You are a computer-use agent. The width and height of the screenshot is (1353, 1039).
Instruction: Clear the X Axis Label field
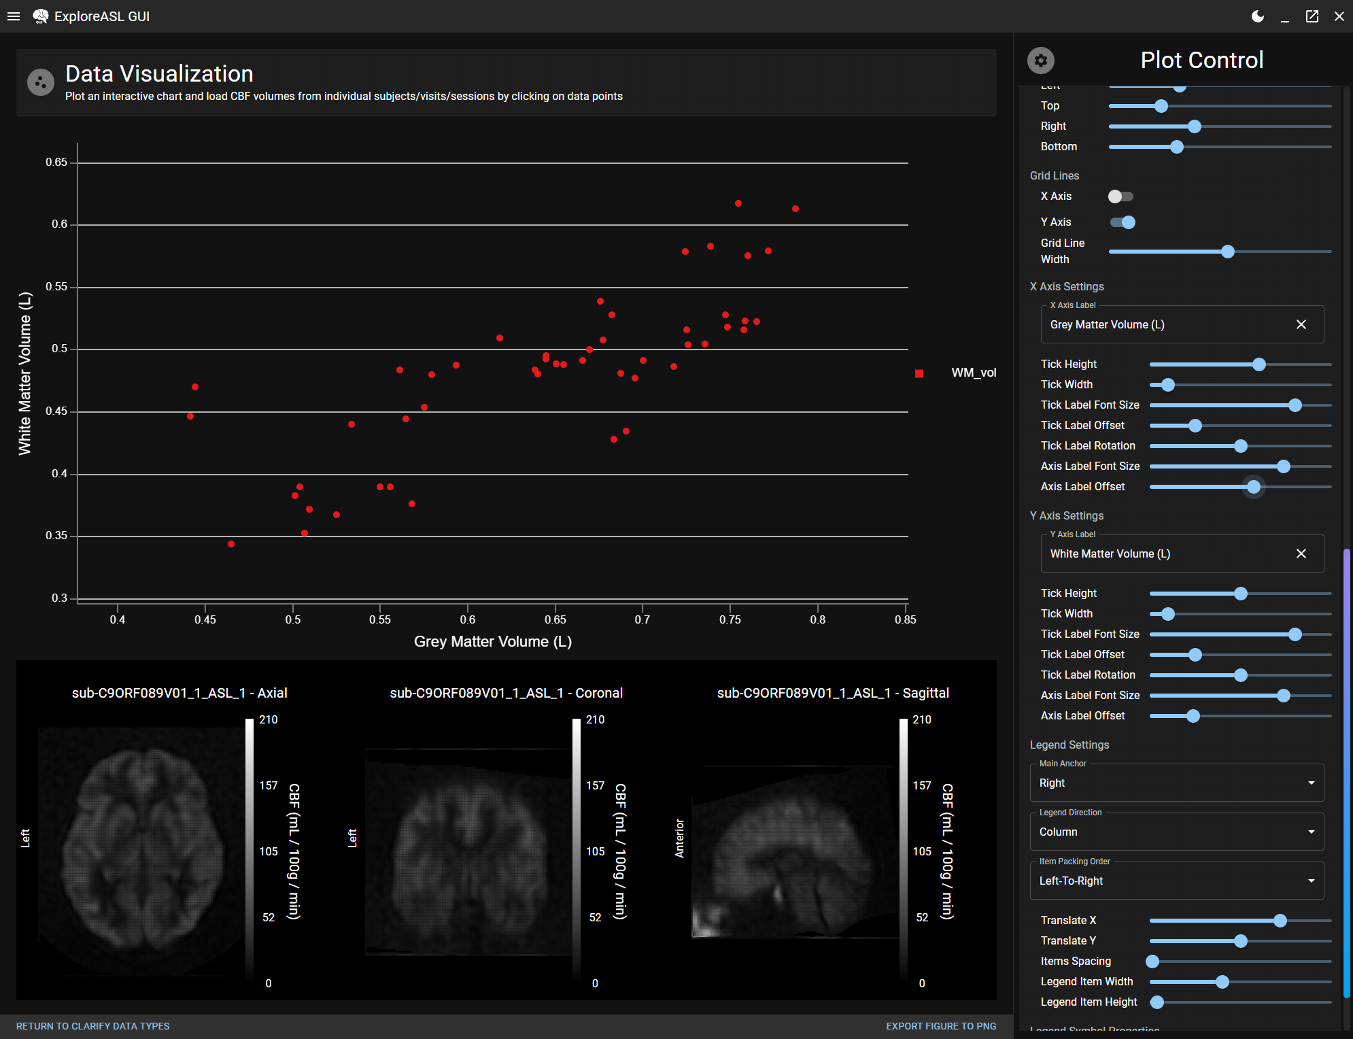[1301, 325]
